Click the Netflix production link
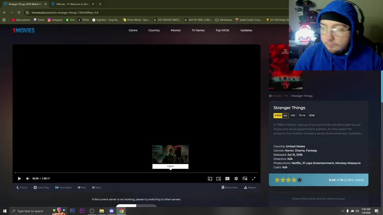The height and width of the screenshot is (215, 383). pyautogui.click(x=296, y=163)
